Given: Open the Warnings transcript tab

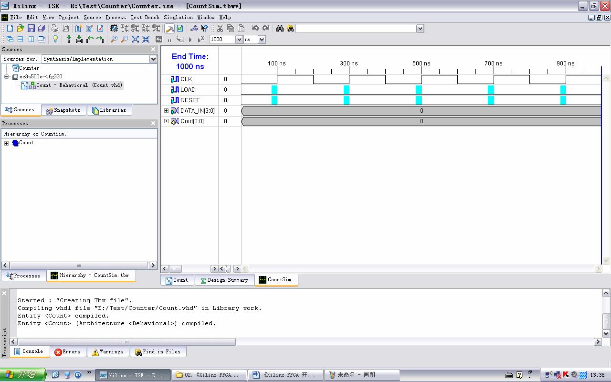Looking at the screenshot, I should click(108, 352).
